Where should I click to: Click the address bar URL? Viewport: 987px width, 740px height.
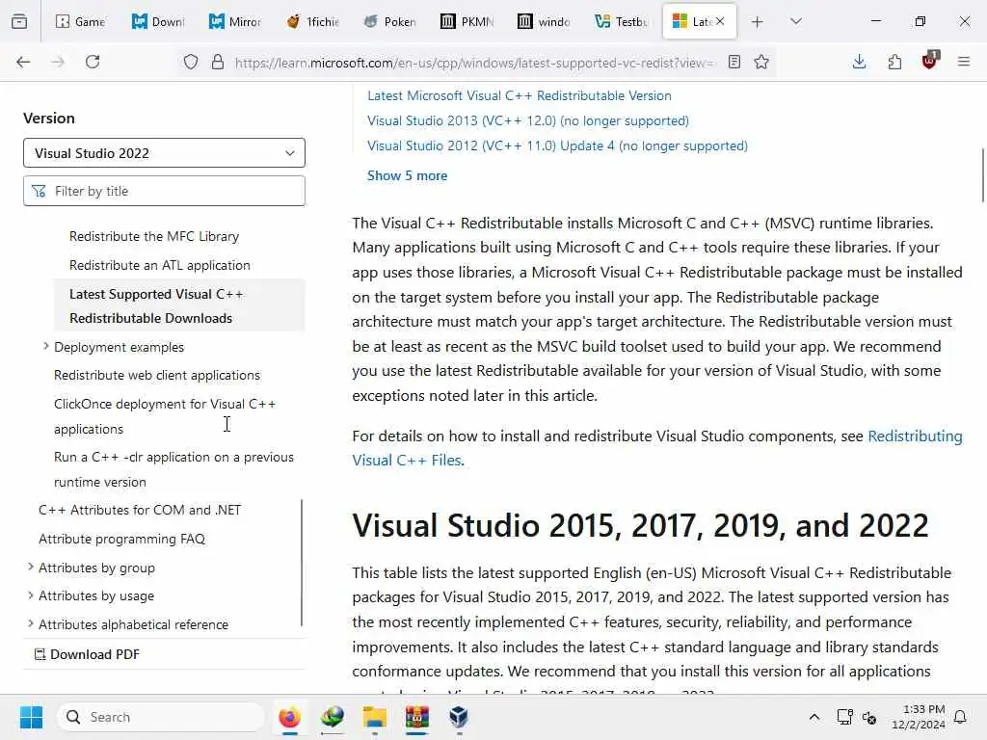[x=474, y=63]
